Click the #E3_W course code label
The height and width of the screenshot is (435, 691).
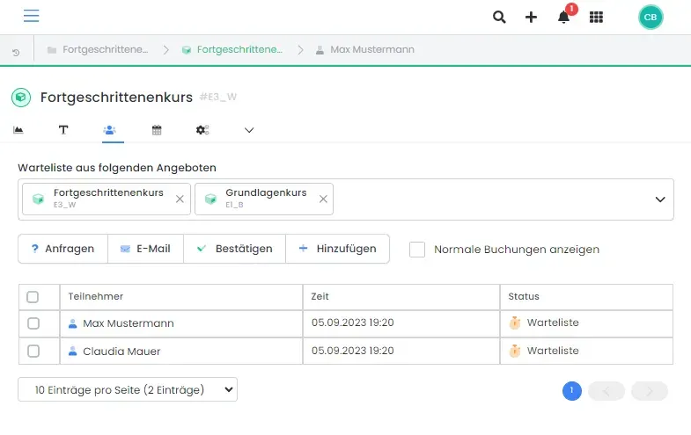(x=217, y=98)
